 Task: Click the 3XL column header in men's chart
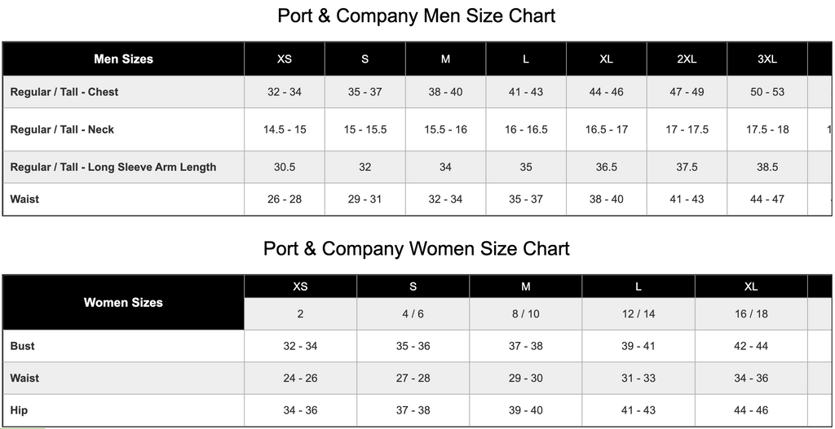tap(767, 59)
